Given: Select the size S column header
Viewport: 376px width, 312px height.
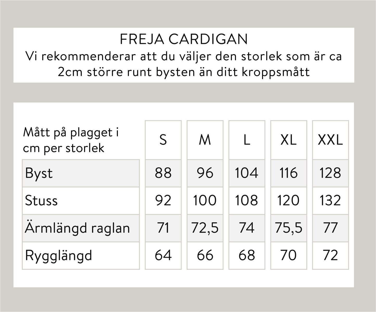Looking at the screenshot, I should 163,140.
